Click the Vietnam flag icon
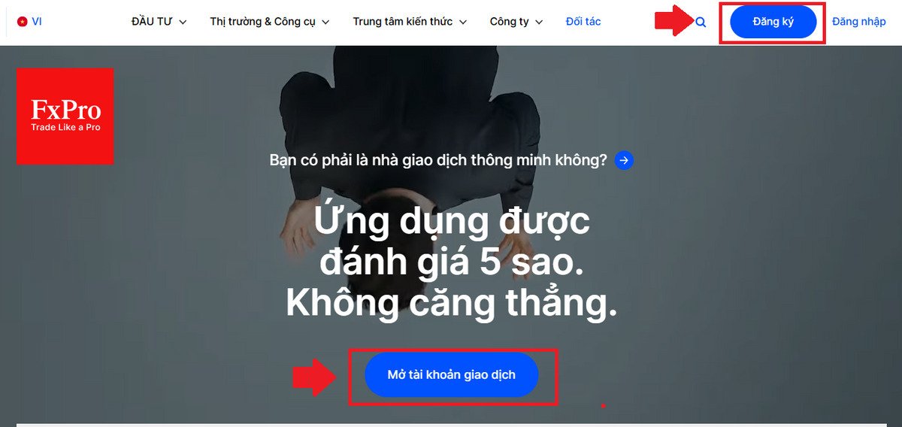The height and width of the screenshot is (427, 902). pyautogui.click(x=22, y=22)
